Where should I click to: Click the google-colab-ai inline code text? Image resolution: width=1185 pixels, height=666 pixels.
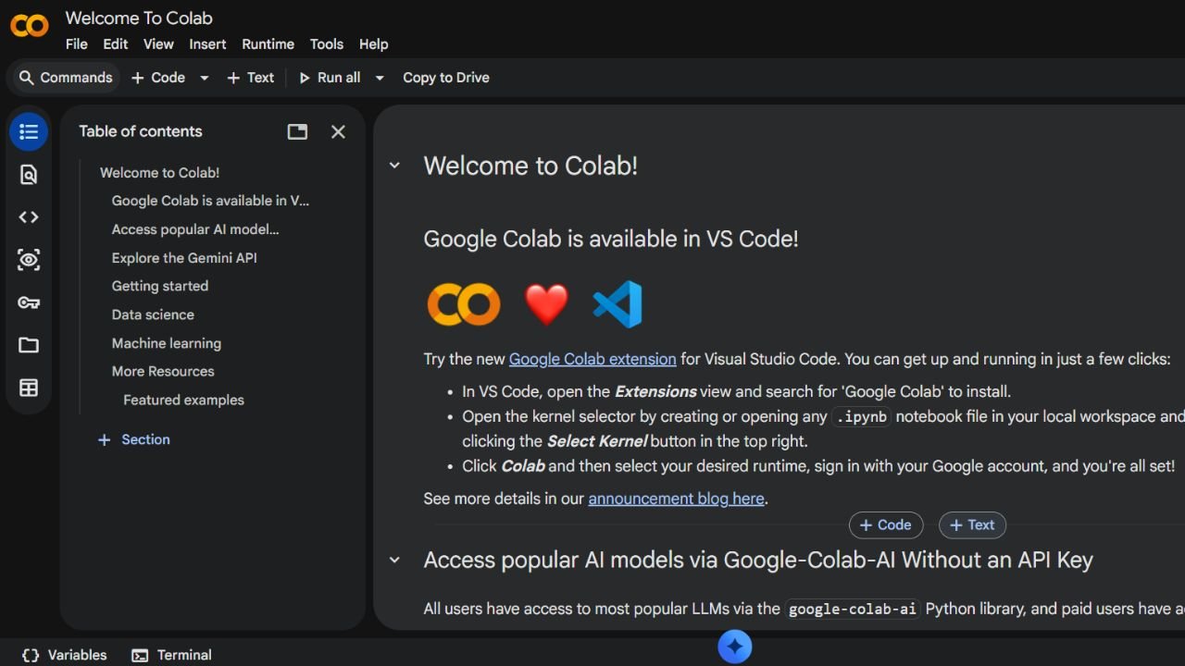pyautogui.click(x=853, y=609)
